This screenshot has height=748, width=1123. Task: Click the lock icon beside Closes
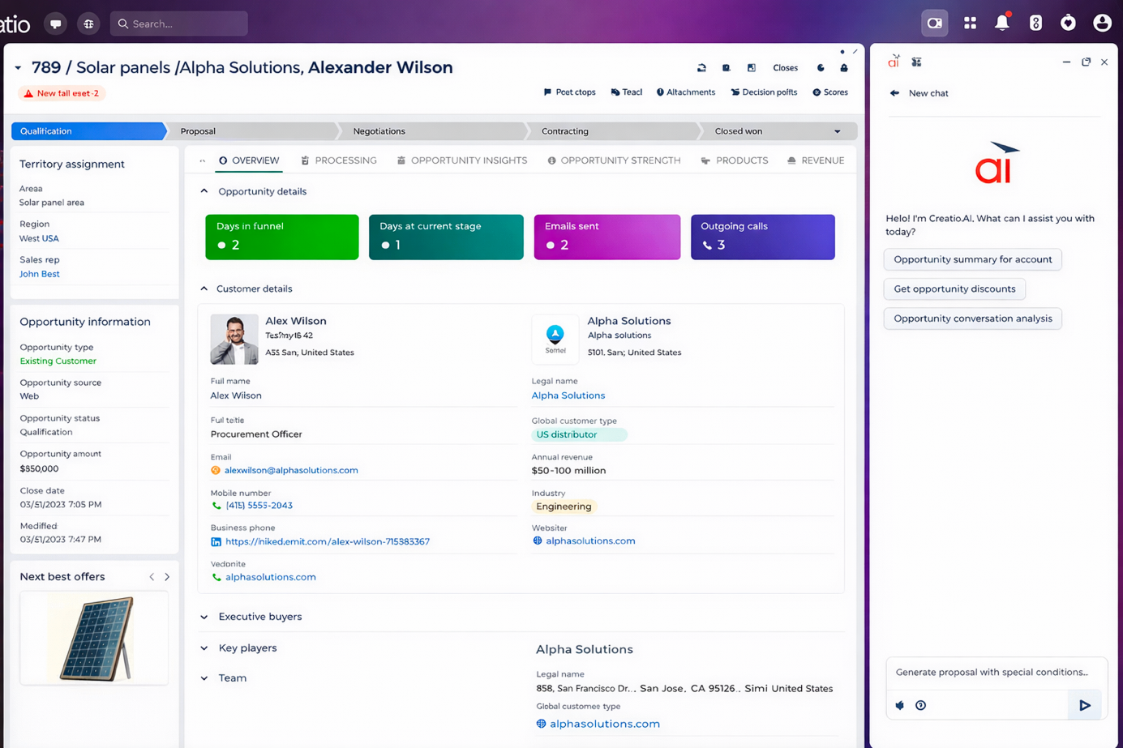[844, 68]
